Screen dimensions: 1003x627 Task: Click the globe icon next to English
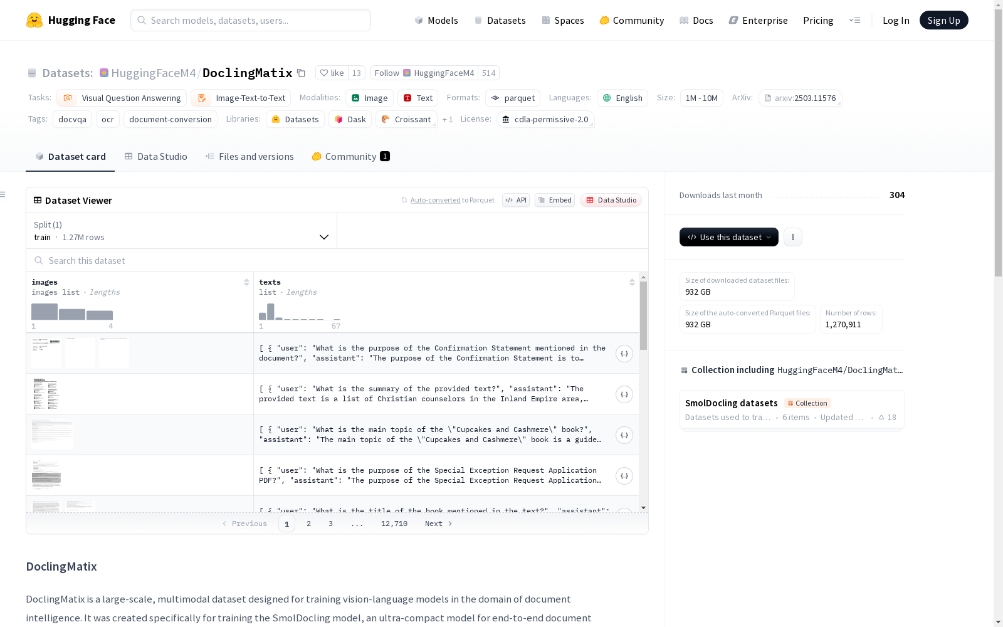[x=607, y=98]
